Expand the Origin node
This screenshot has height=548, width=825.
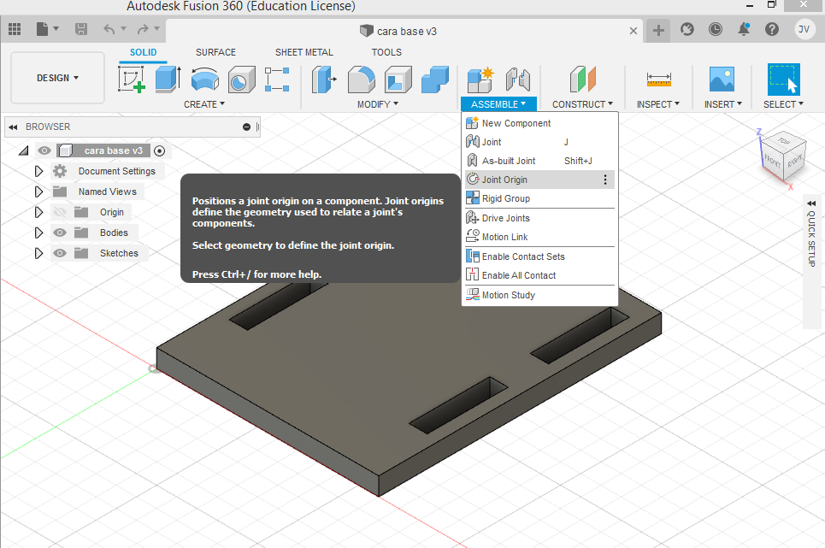click(x=38, y=212)
